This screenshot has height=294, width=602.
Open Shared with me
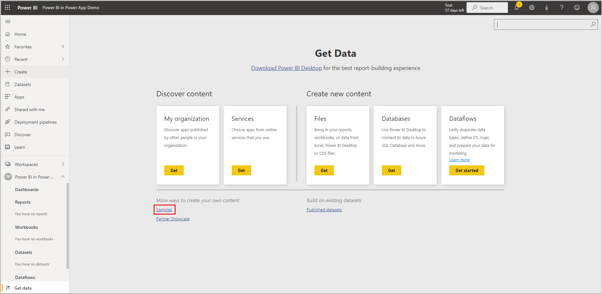[x=29, y=109]
